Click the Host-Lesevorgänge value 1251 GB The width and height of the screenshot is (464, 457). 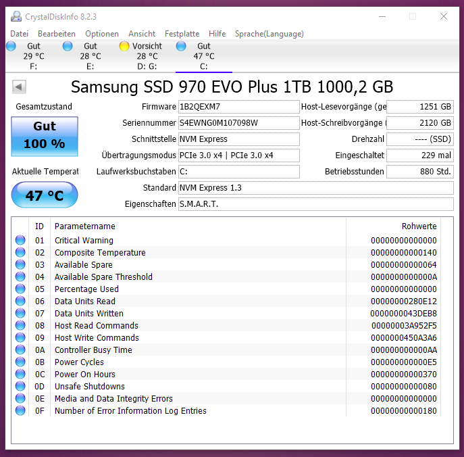[x=420, y=107]
